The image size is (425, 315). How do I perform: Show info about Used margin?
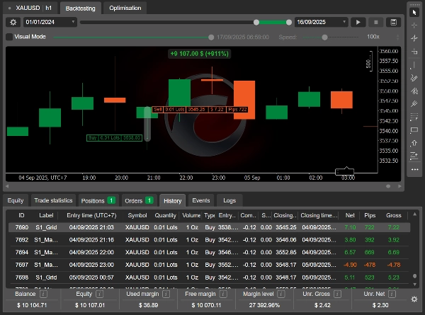[166, 294]
